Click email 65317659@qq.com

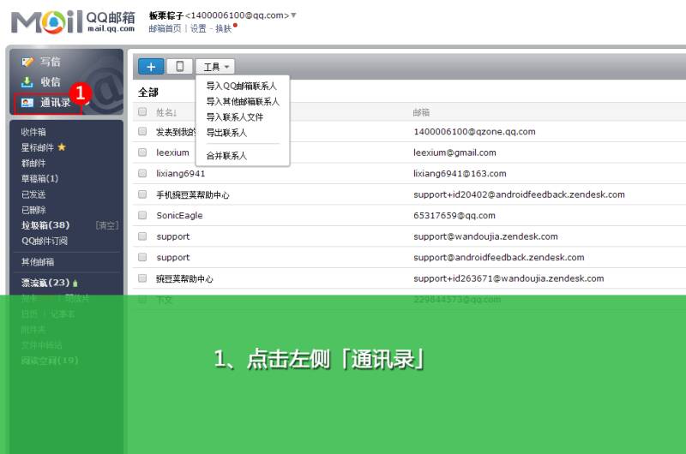454,215
